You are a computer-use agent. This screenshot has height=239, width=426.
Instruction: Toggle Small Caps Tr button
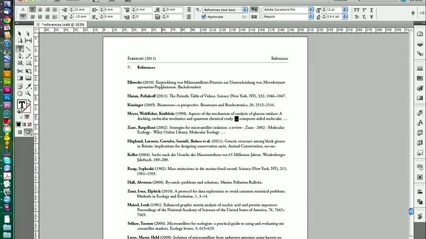click(x=357, y=17)
